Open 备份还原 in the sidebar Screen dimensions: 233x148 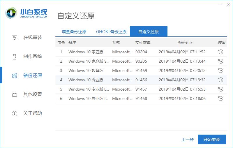pos(33,75)
